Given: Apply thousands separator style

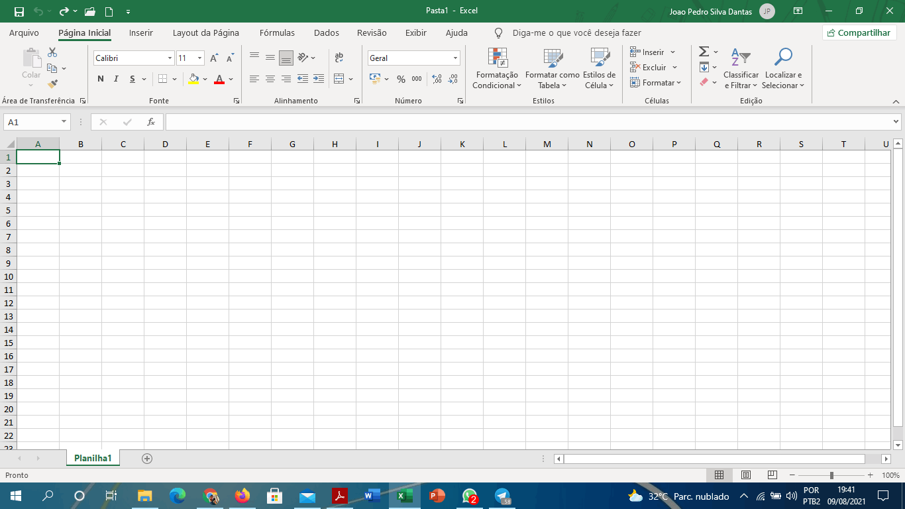Looking at the screenshot, I should point(417,79).
